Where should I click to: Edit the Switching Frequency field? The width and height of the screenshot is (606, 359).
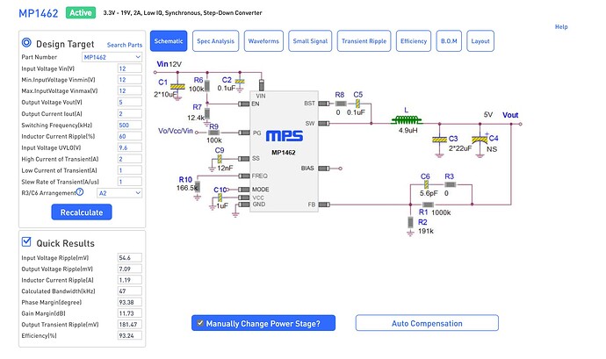pyautogui.click(x=129, y=125)
